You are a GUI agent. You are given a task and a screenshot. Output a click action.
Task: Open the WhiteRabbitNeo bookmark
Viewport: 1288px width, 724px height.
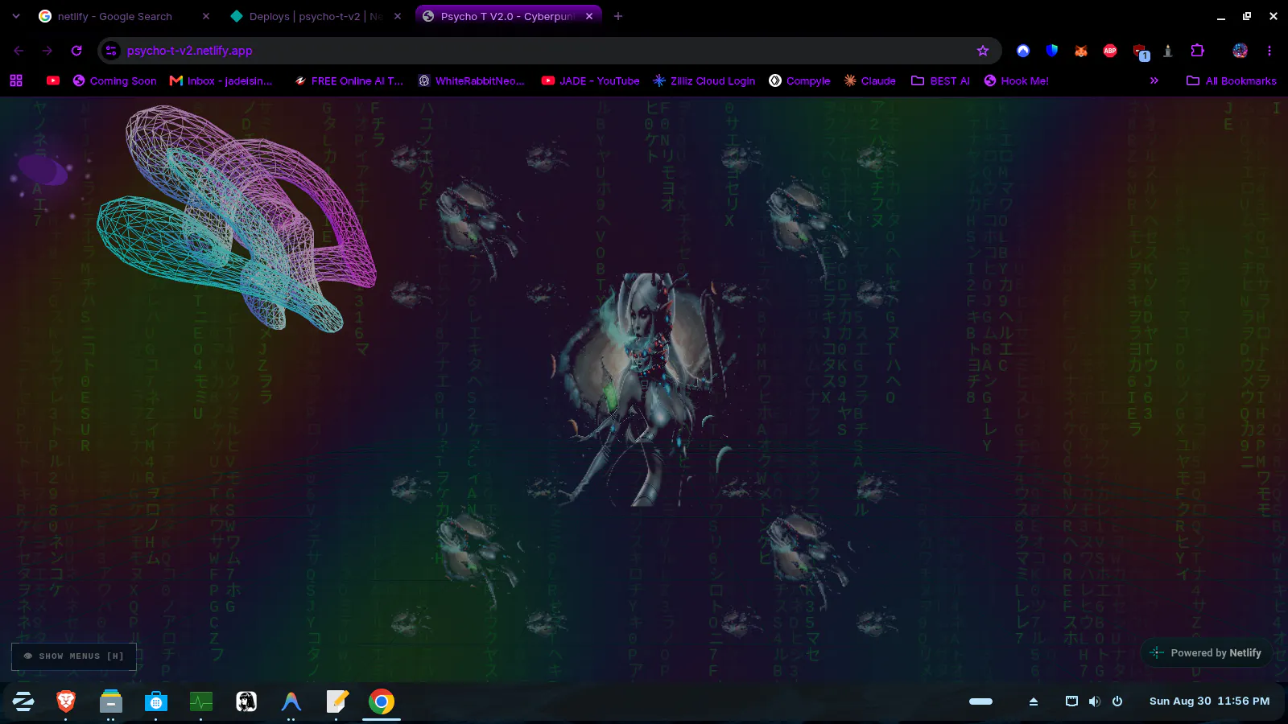pos(472,80)
